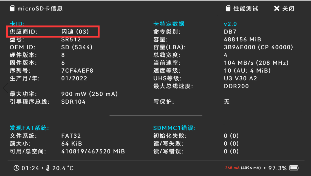Viewport: 311px width, 176px height.
Task: Click the microSD card icon in the title bar
Action: 12,8
